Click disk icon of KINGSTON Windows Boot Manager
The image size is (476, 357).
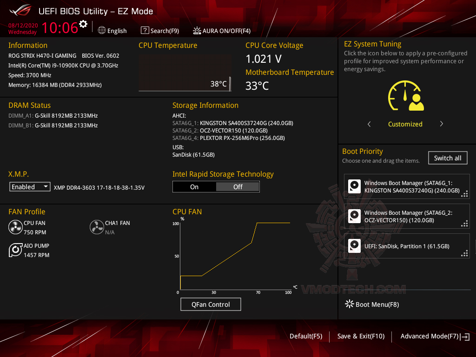click(354, 186)
